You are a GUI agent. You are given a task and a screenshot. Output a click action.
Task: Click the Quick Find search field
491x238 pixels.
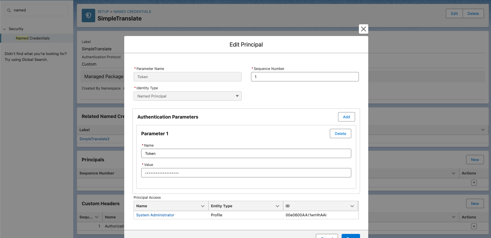point(36,10)
